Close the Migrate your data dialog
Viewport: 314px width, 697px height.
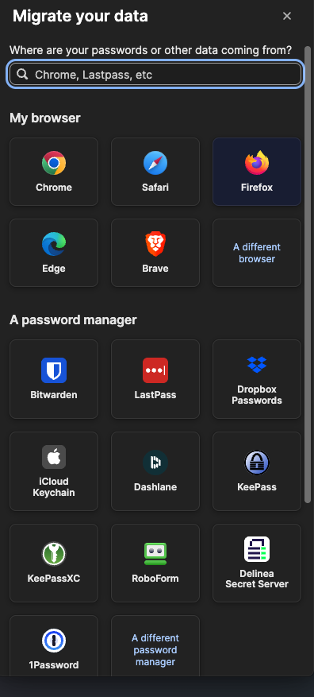pyautogui.click(x=287, y=16)
